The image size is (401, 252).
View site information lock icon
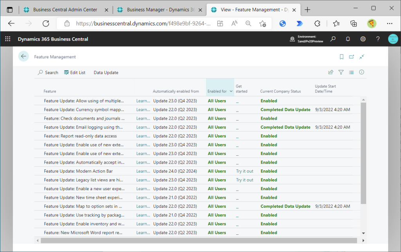point(67,23)
